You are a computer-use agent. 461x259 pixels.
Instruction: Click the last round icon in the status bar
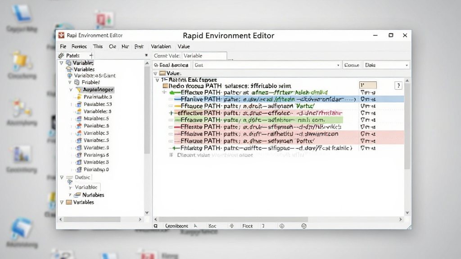(304, 226)
